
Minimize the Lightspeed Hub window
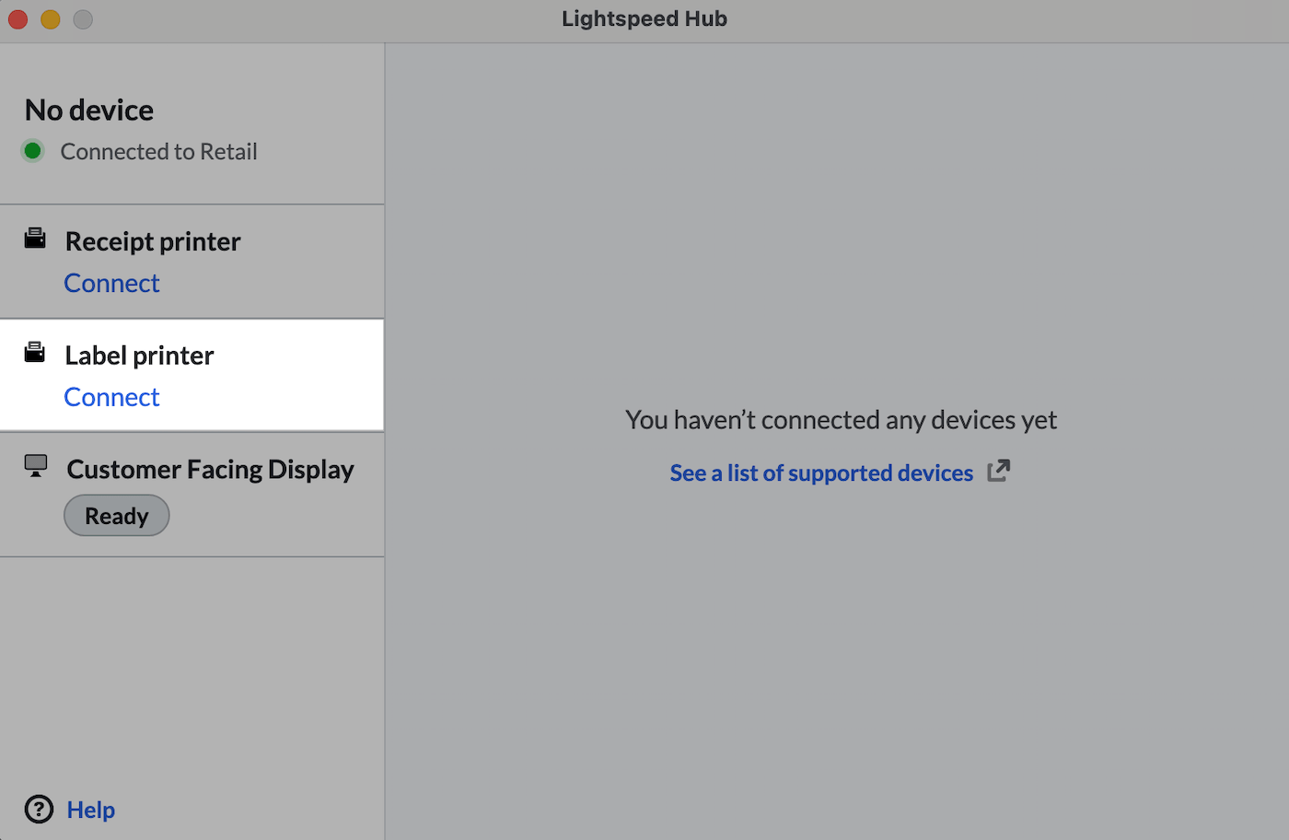click(x=51, y=19)
